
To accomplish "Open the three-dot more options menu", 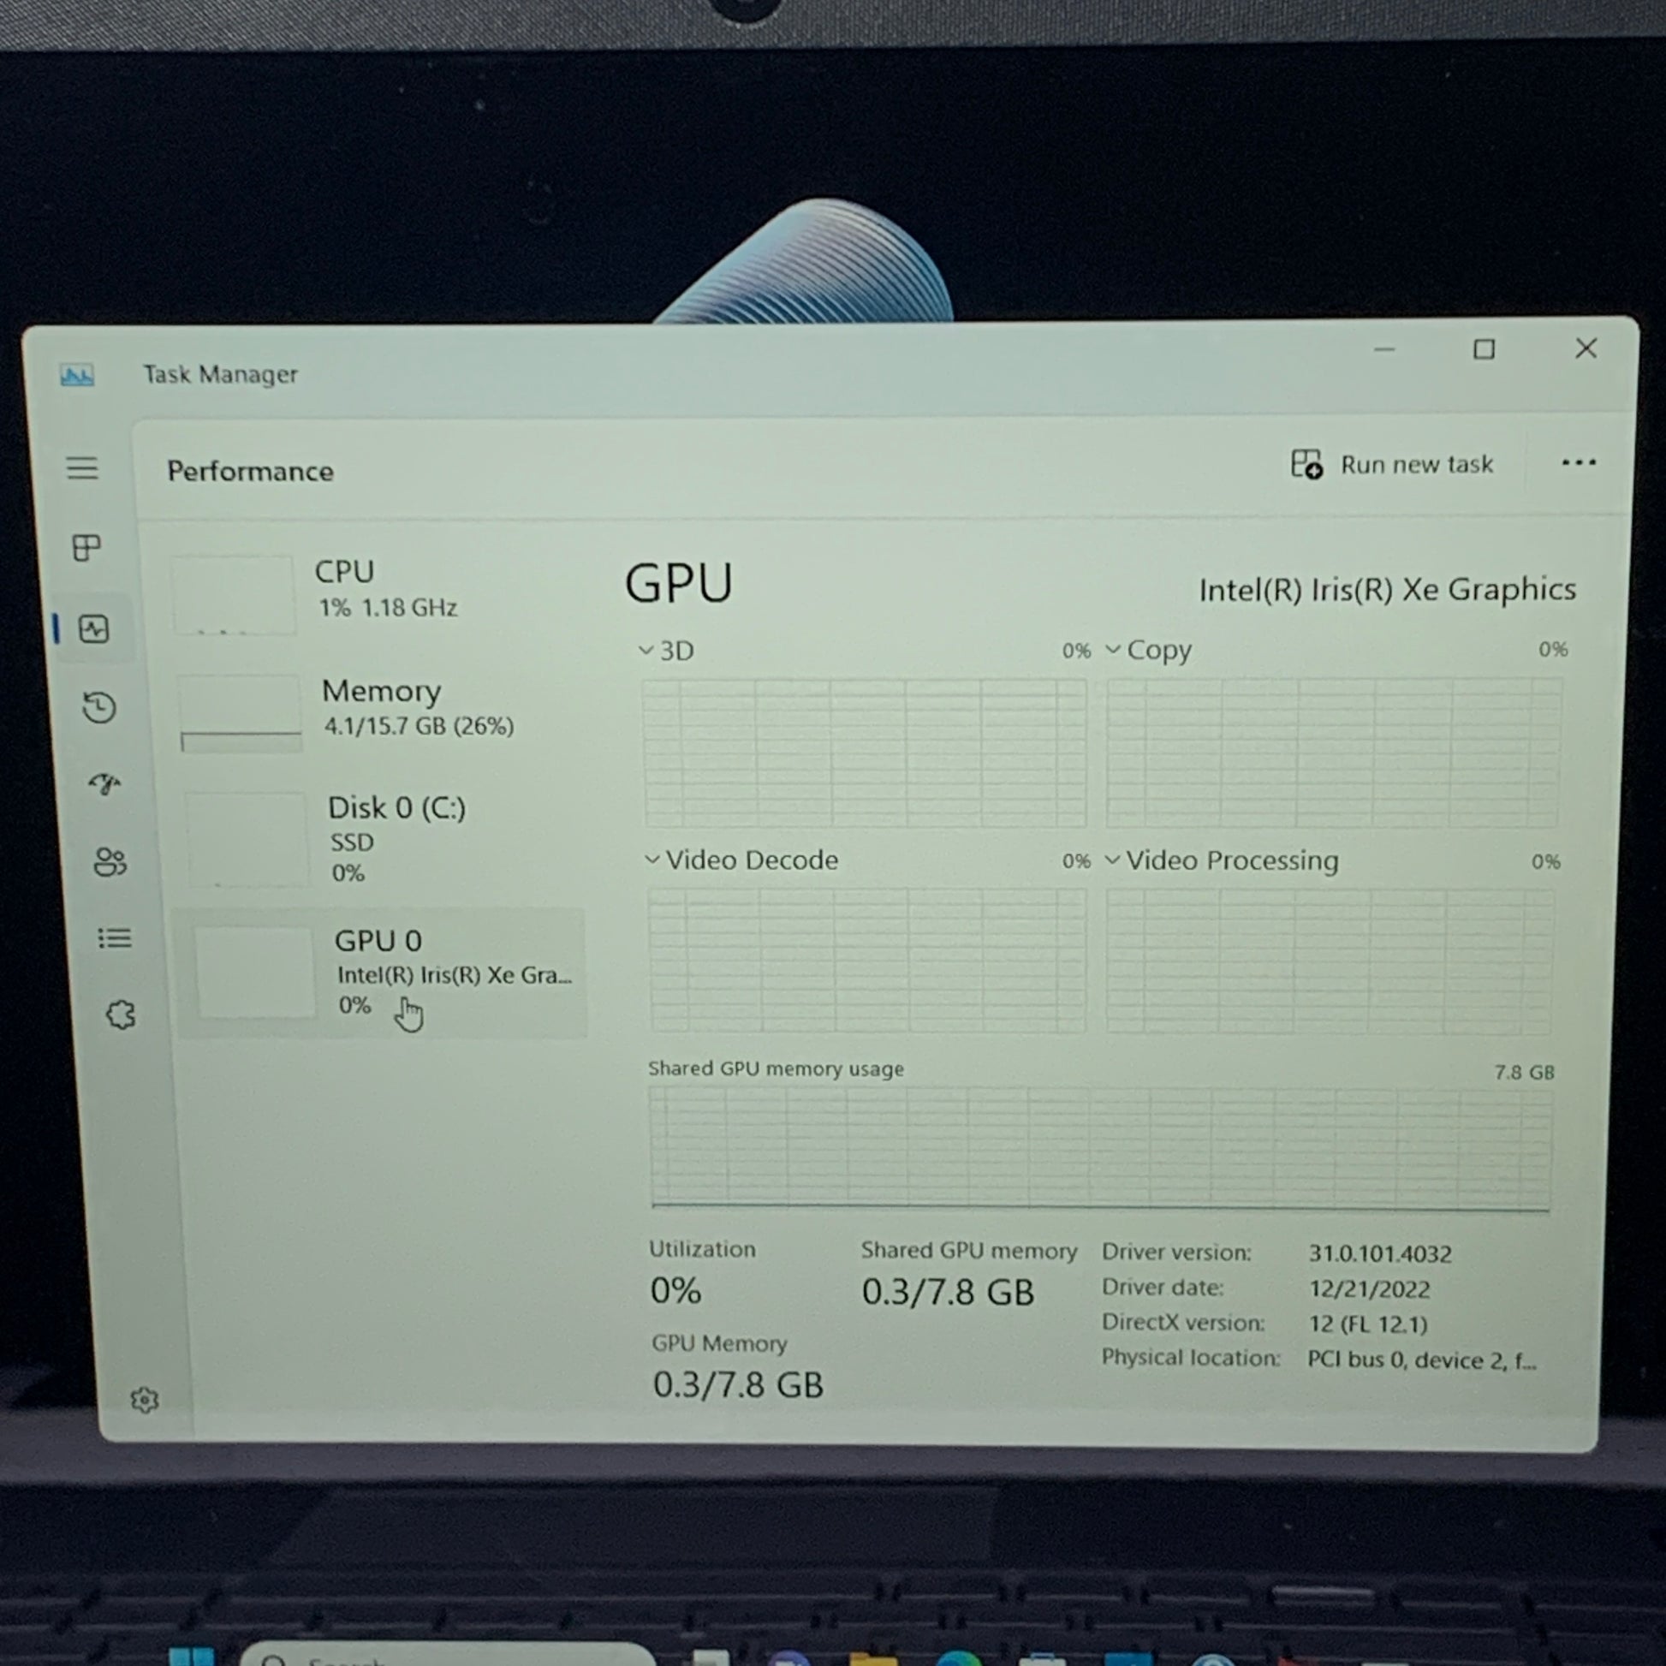I will (1578, 463).
